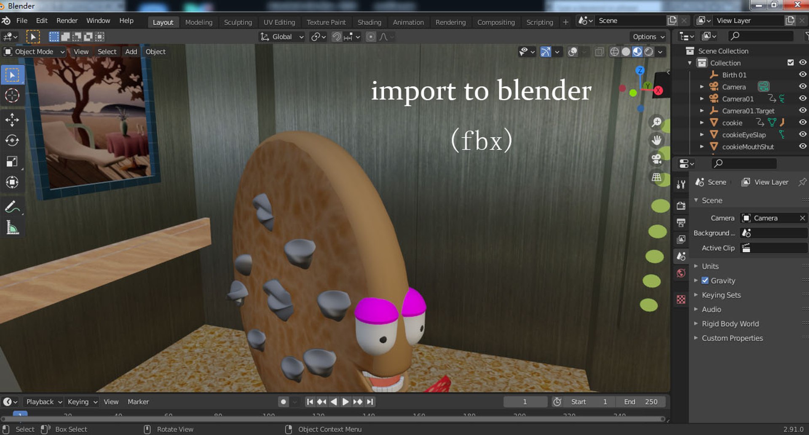Screen dimensions: 809x435
Task: Toggle the camera view icon
Action: click(656, 159)
